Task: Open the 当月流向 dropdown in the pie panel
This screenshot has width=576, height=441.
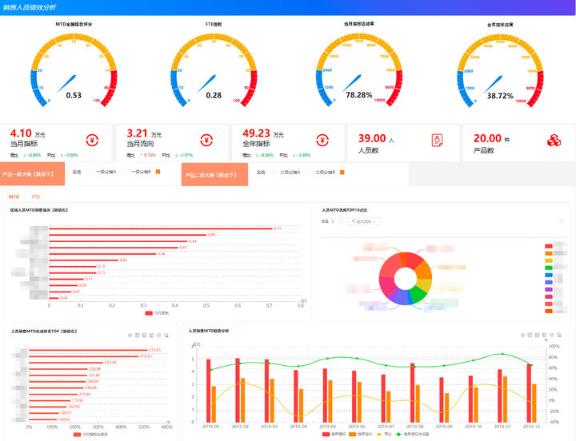Action: (x=364, y=221)
